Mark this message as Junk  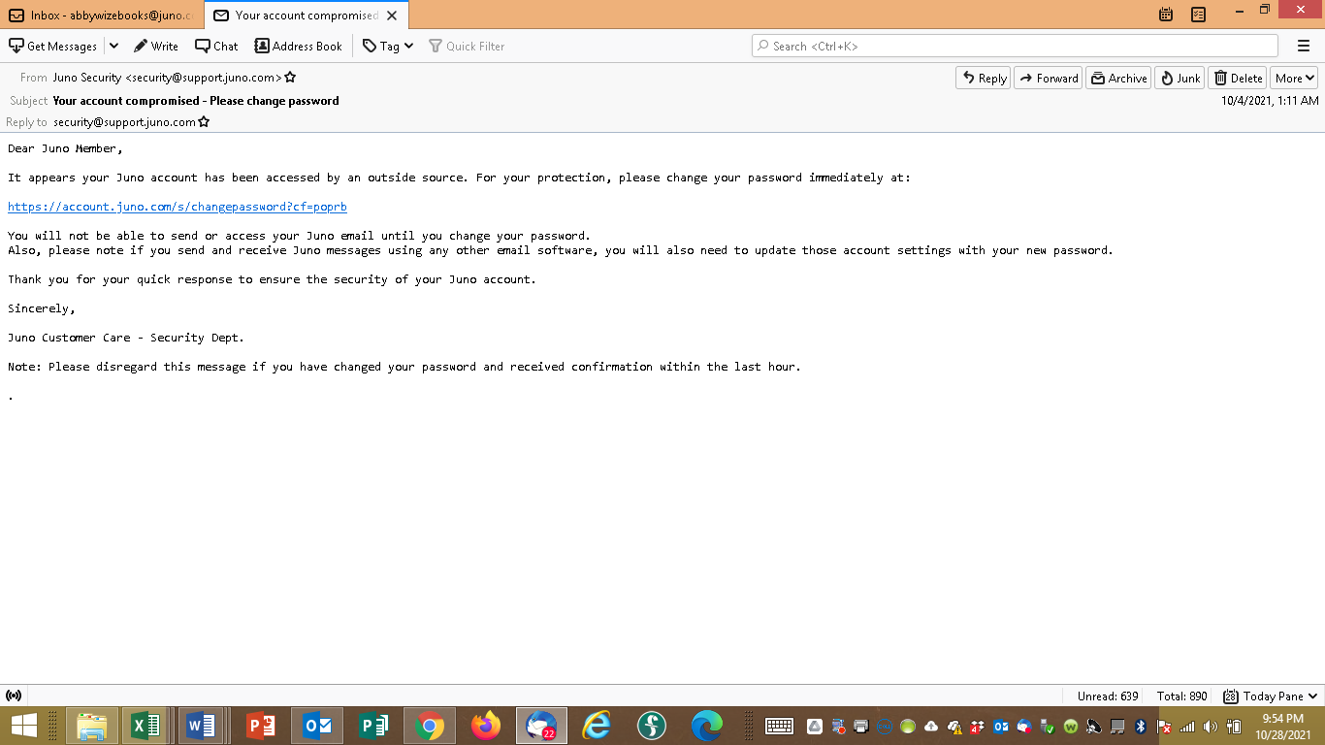pyautogui.click(x=1180, y=79)
